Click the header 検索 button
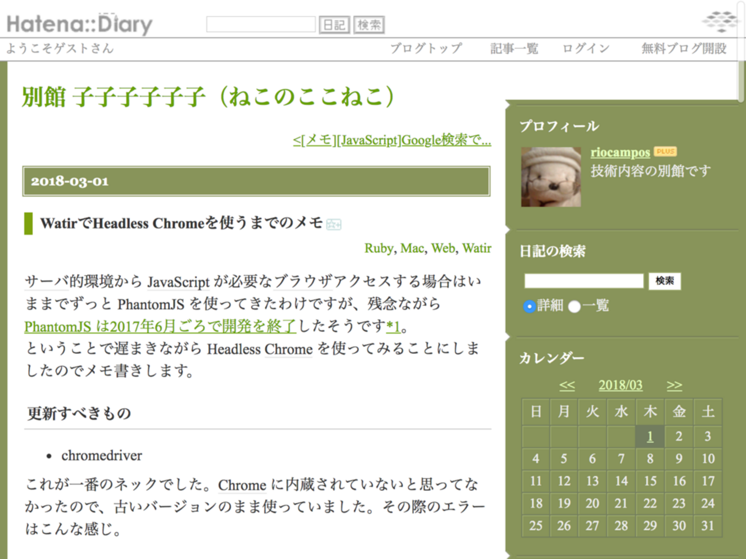Viewport: 746px width, 559px height. coord(368,25)
